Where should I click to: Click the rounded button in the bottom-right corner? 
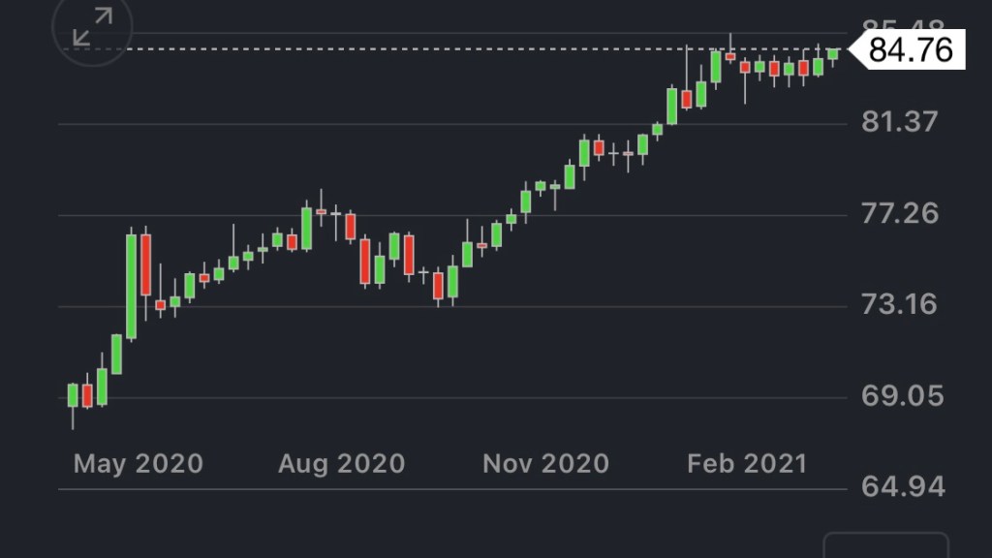[x=885, y=546]
